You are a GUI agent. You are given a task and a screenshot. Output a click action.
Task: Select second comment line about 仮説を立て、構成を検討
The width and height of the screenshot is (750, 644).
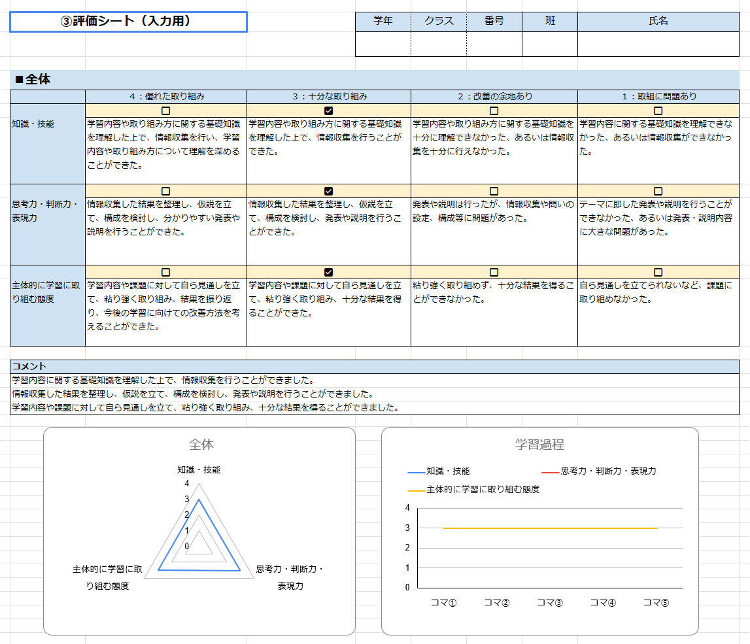coord(375,394)
